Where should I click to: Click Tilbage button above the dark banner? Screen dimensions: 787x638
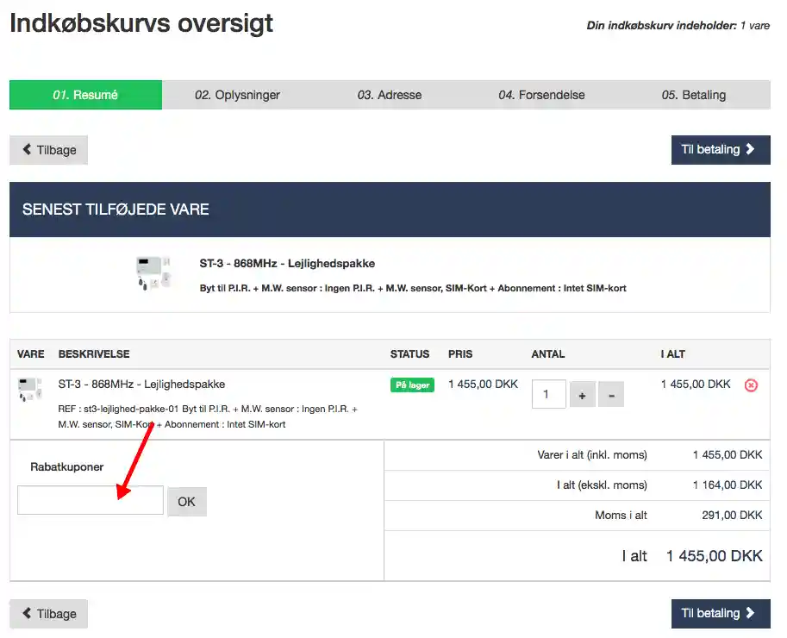(x=48, y=150)
